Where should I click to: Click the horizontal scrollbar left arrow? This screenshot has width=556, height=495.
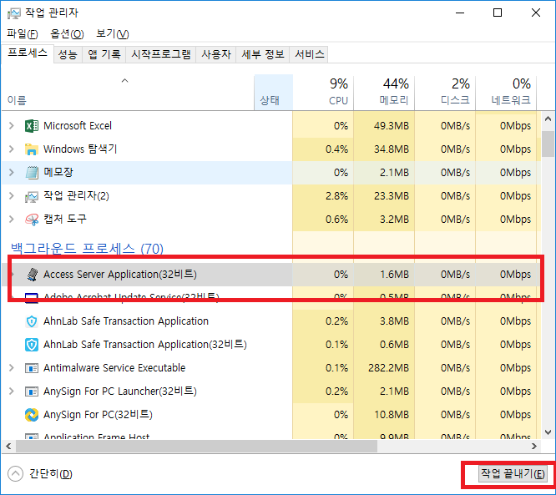(x=8, y=446)
